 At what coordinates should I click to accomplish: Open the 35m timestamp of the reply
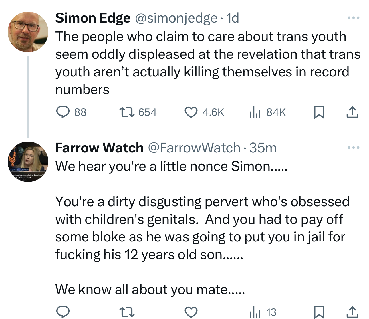(x=263, y=148)
